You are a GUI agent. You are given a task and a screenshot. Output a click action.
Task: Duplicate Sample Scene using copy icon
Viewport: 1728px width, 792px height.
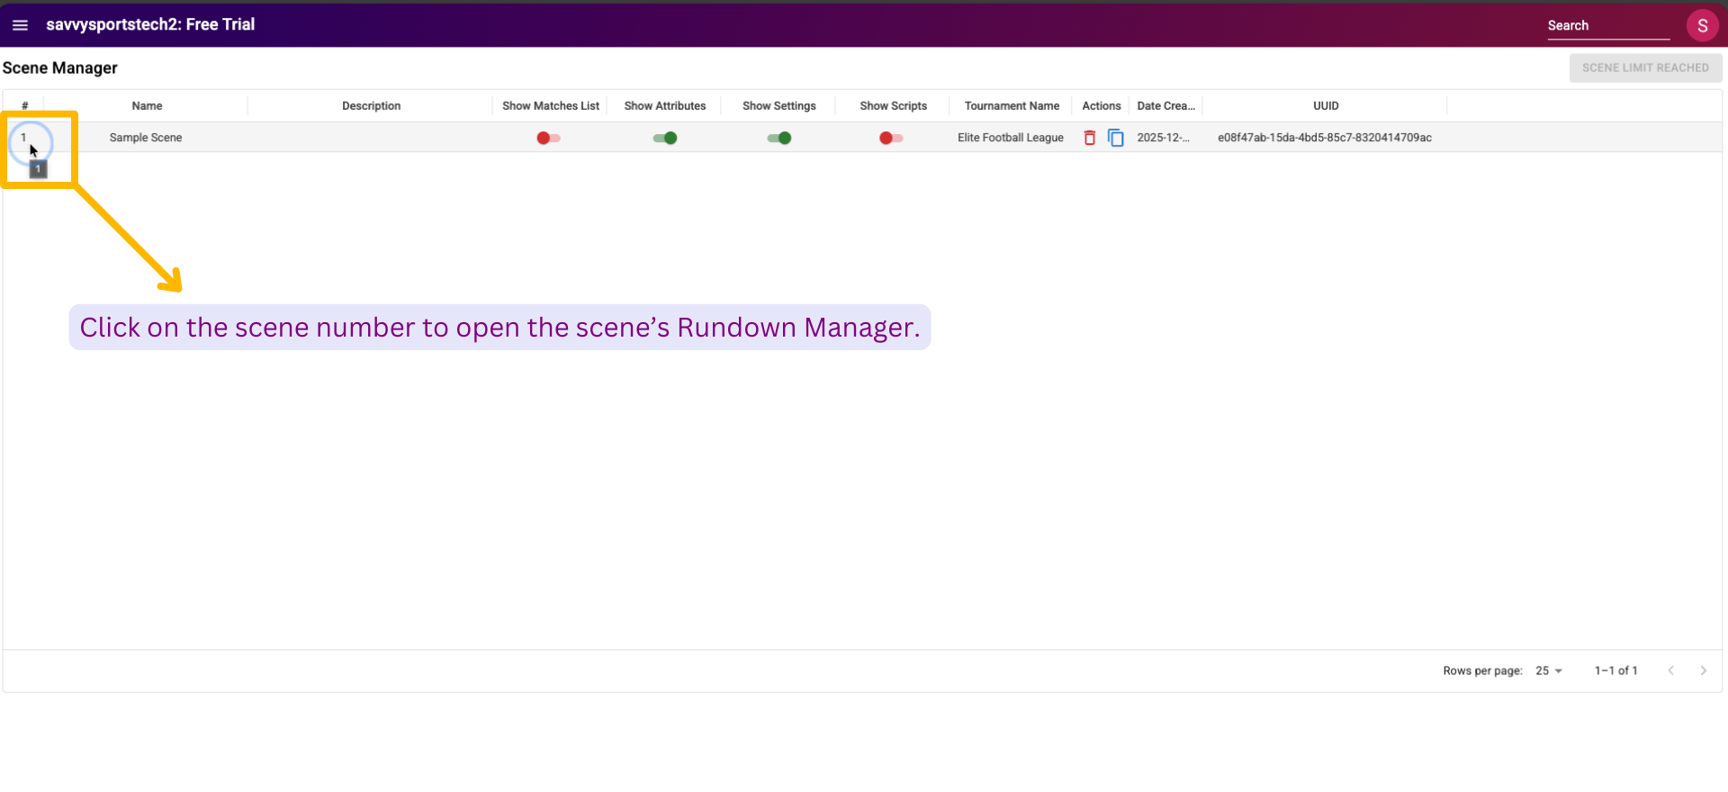pos(1115,138)
